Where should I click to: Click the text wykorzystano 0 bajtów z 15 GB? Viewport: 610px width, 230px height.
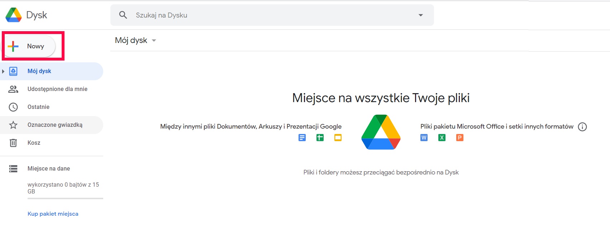(63, 188)
